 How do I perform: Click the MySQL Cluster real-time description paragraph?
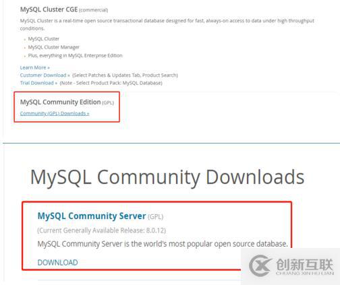coord(167,24)
